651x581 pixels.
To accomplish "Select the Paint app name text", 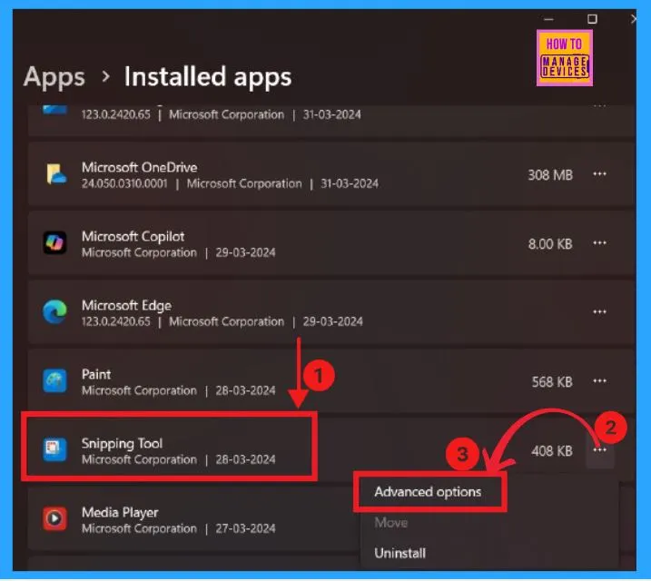I will [96, 374].
